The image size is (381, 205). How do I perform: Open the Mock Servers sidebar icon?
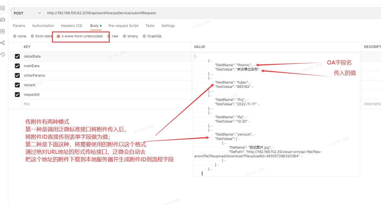(x=3, y=20)
